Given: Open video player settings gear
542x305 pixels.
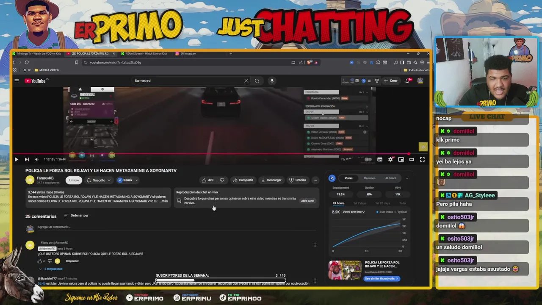Looking at the screenshot, I should pyautogui.click(x=390, y=159).
